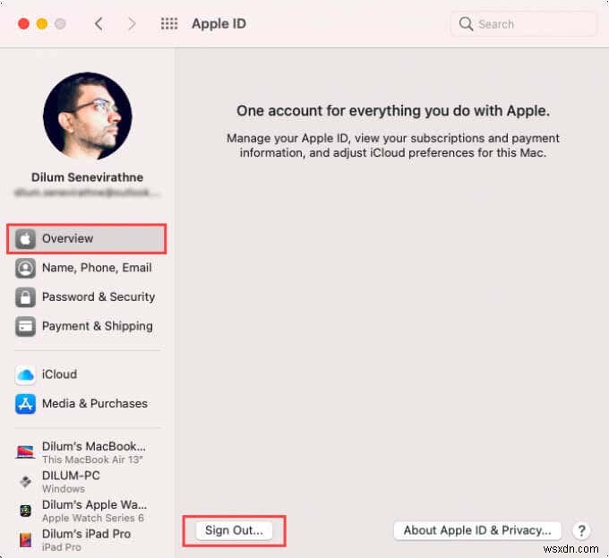Click the 'Apple Watch Series 6' subtitle

(93, 518)
